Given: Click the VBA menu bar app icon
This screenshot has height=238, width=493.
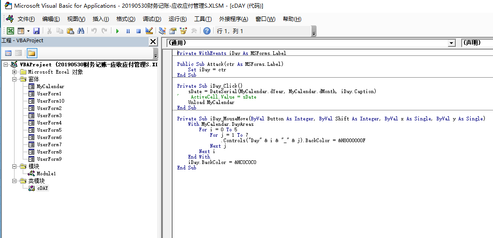Looking at the screenshot, I should click(10, 19).
